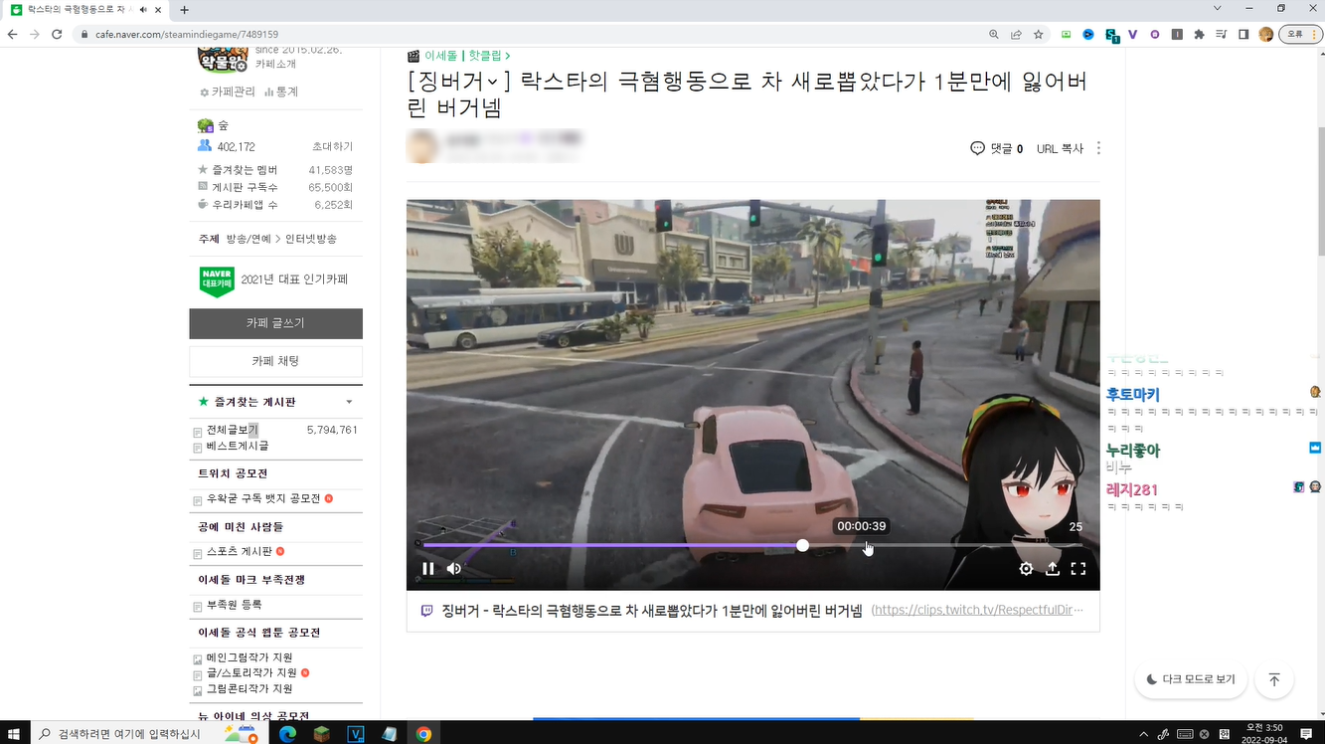Open video settings gear
Screen dimensions: 1325x744
coord(1026,569)
